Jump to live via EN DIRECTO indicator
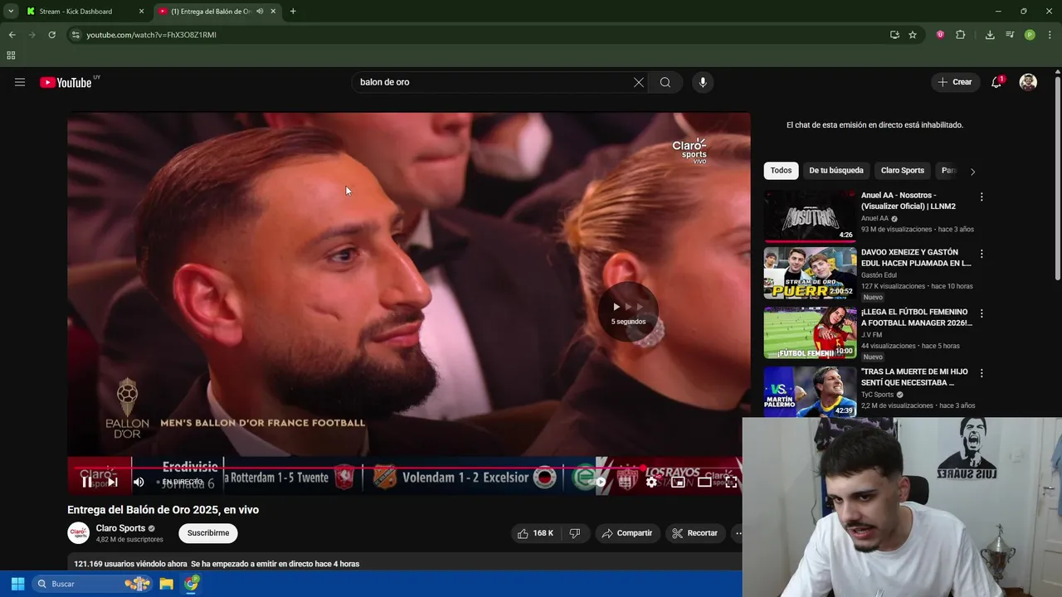This screenshot has height=597, width=1062. coord(182,482)
